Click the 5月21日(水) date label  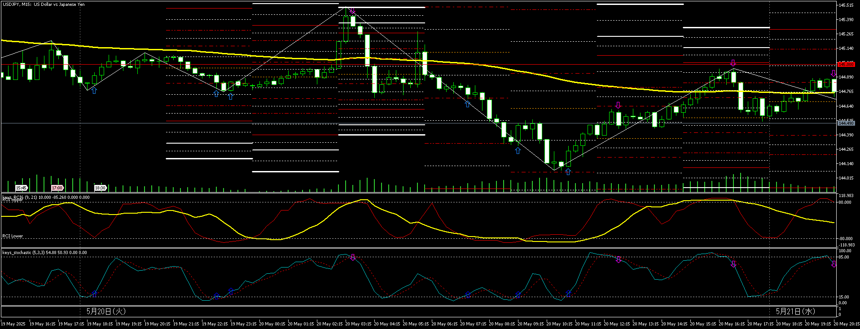[795, 311]
